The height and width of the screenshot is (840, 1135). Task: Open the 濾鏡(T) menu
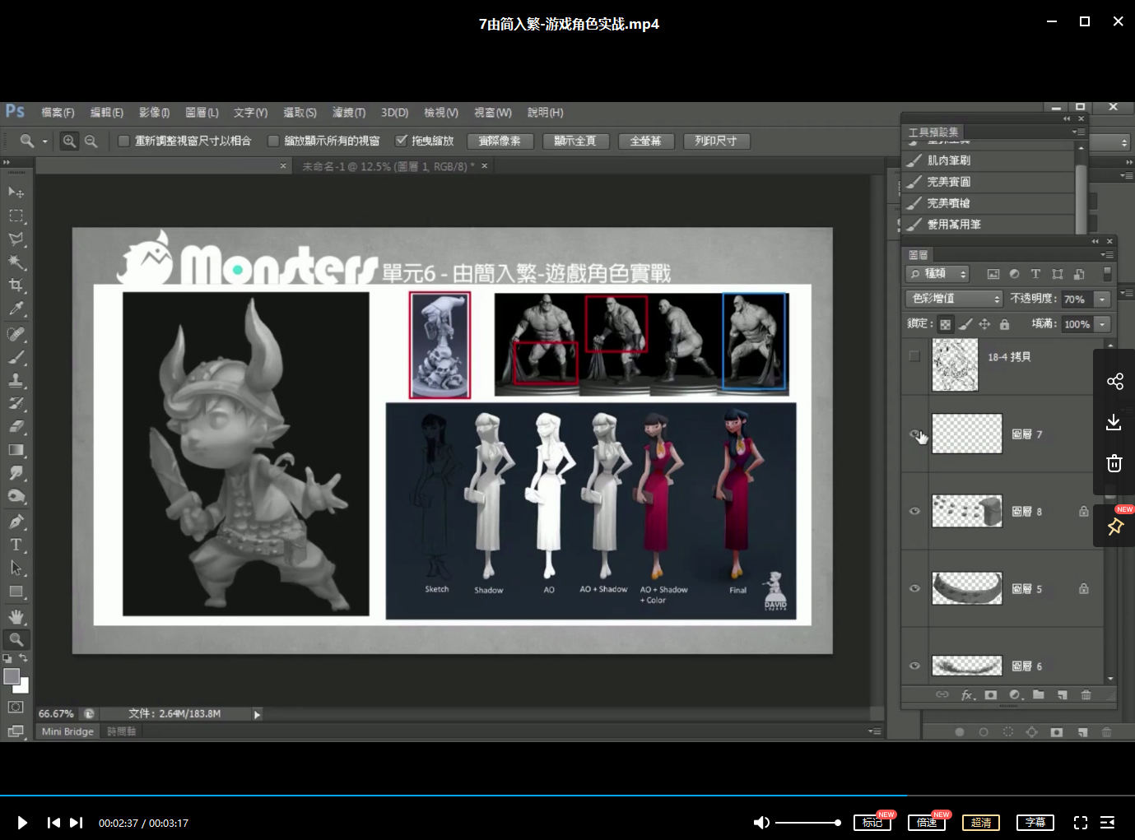[348, 113]
